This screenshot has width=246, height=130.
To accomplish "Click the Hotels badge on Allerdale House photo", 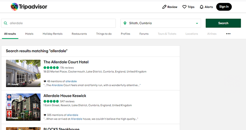I will click(x=13, y=118).
